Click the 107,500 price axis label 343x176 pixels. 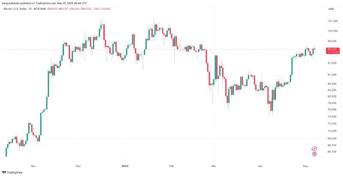[333, 21]
